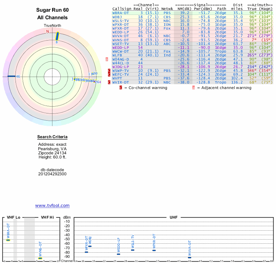The height and width of the screenshot is (264, 276).
Task: Click the red N north marker on radar
Action: [x=48, y=31]
